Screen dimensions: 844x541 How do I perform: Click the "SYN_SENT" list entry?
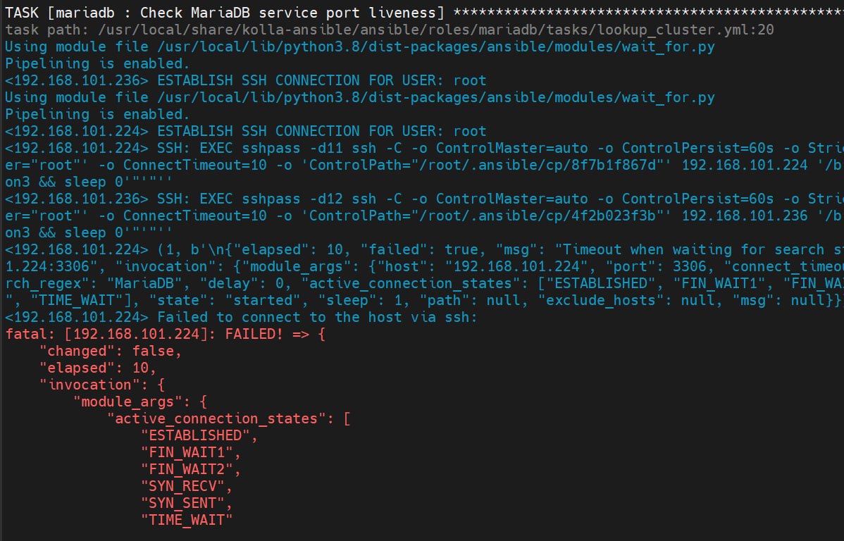pyautogui.click(x=186, y=503)
